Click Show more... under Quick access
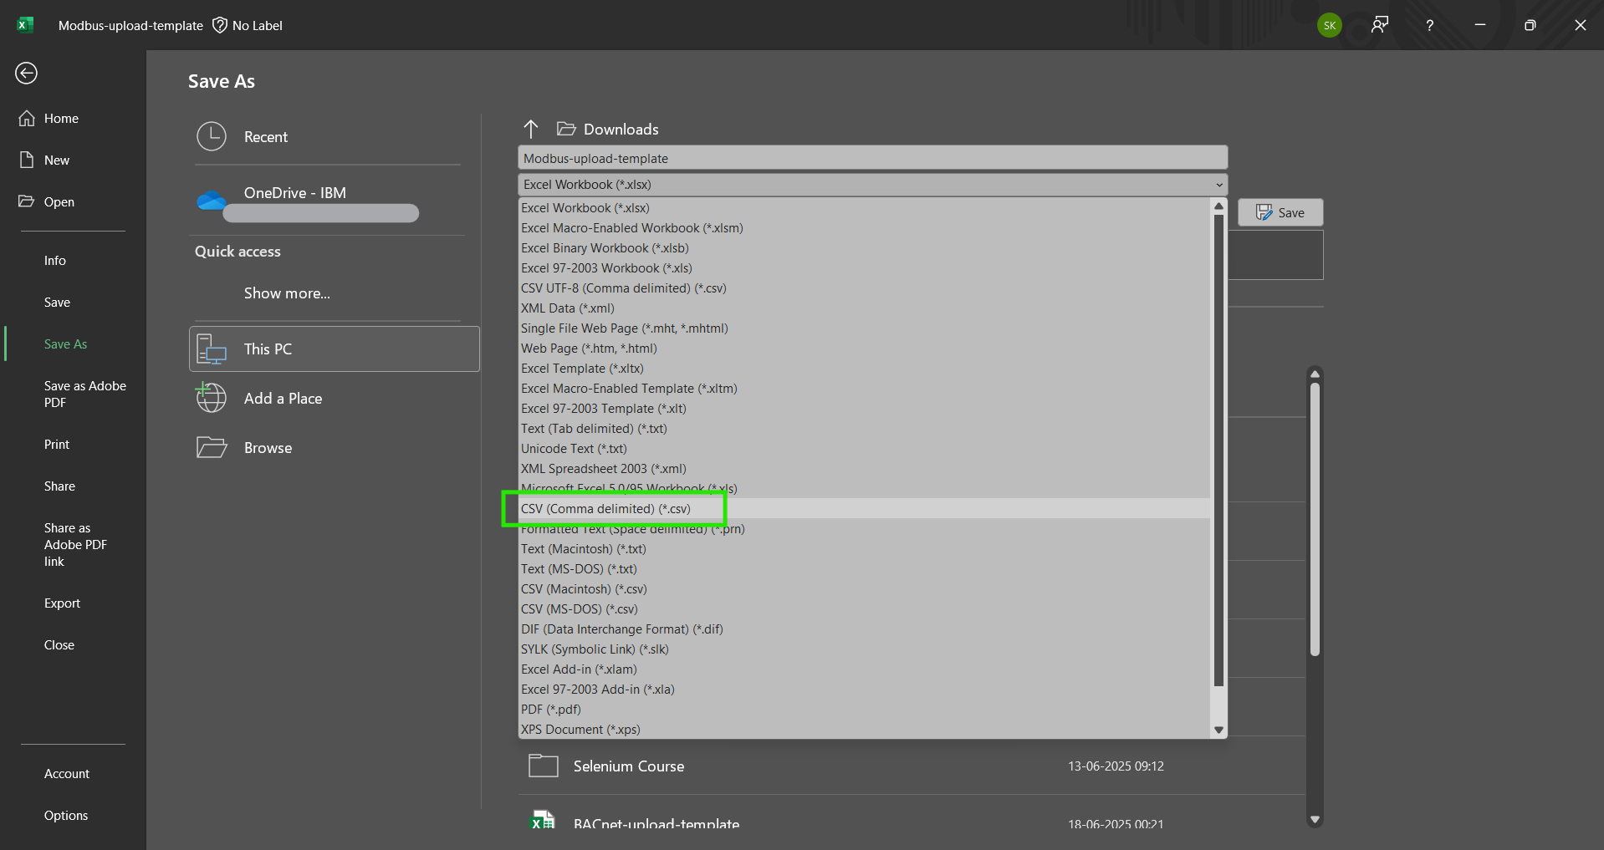This screenshot has height=850, width=1604. 287,293
